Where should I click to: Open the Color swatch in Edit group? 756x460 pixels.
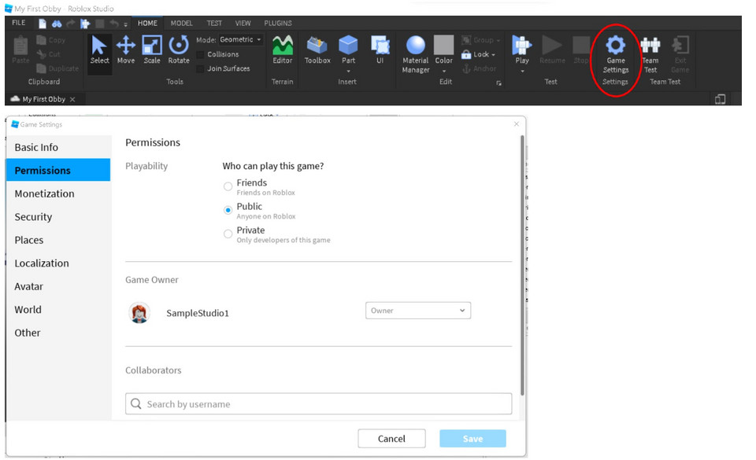[x=443, y=46]
